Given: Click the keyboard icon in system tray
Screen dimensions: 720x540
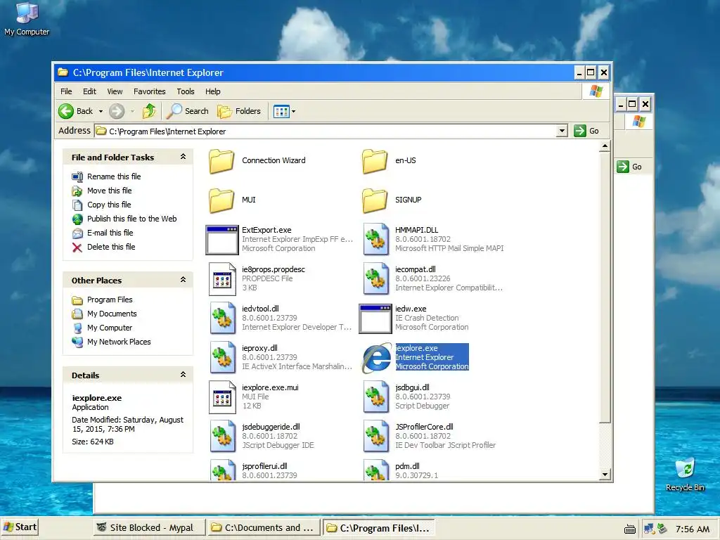Looking at the screenshot, I should tap(630, 529).
